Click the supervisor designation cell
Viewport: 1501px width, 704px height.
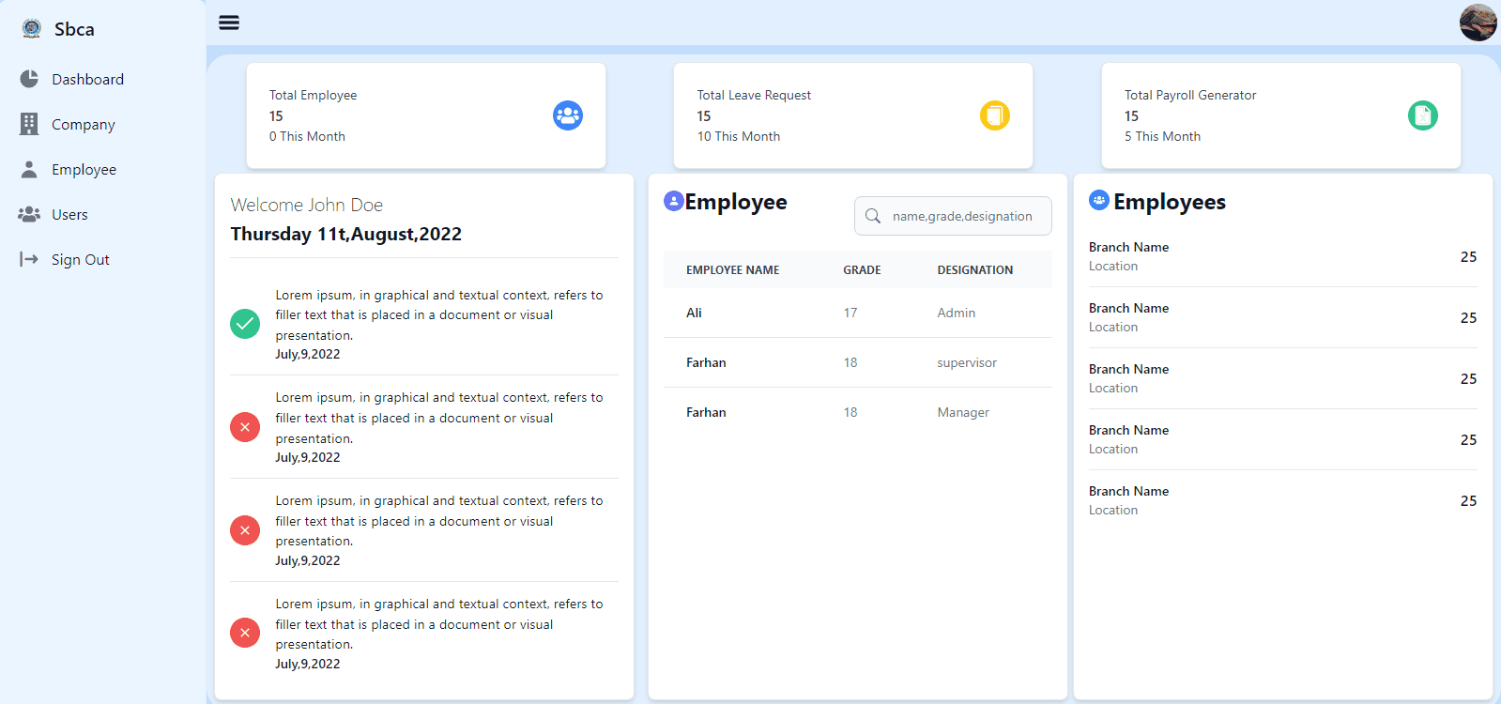(x=967, y=362)
